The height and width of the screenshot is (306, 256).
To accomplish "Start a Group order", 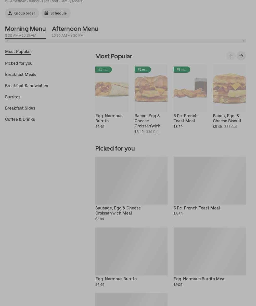I will click(22, 13).
